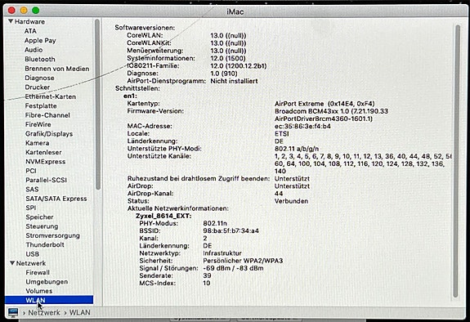
Task: Click the Softwareversionen heading
Action: point(145,28)
